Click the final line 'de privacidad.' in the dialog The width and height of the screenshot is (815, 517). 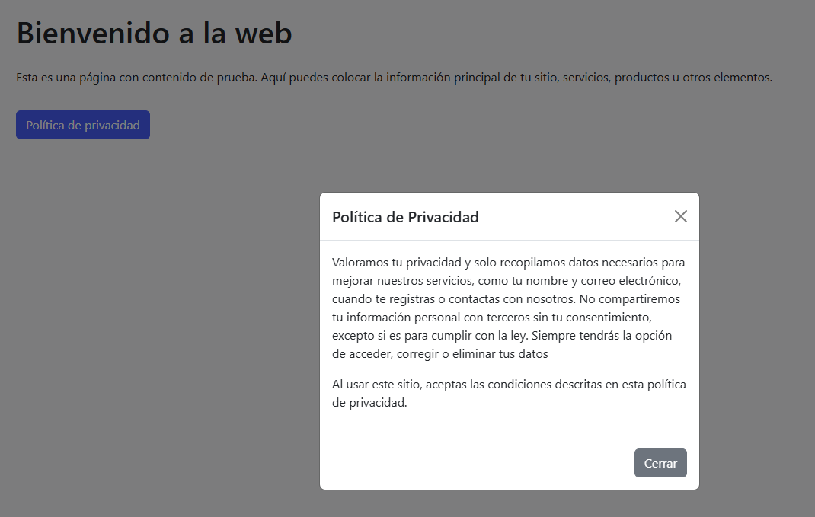tap(369, 403)
